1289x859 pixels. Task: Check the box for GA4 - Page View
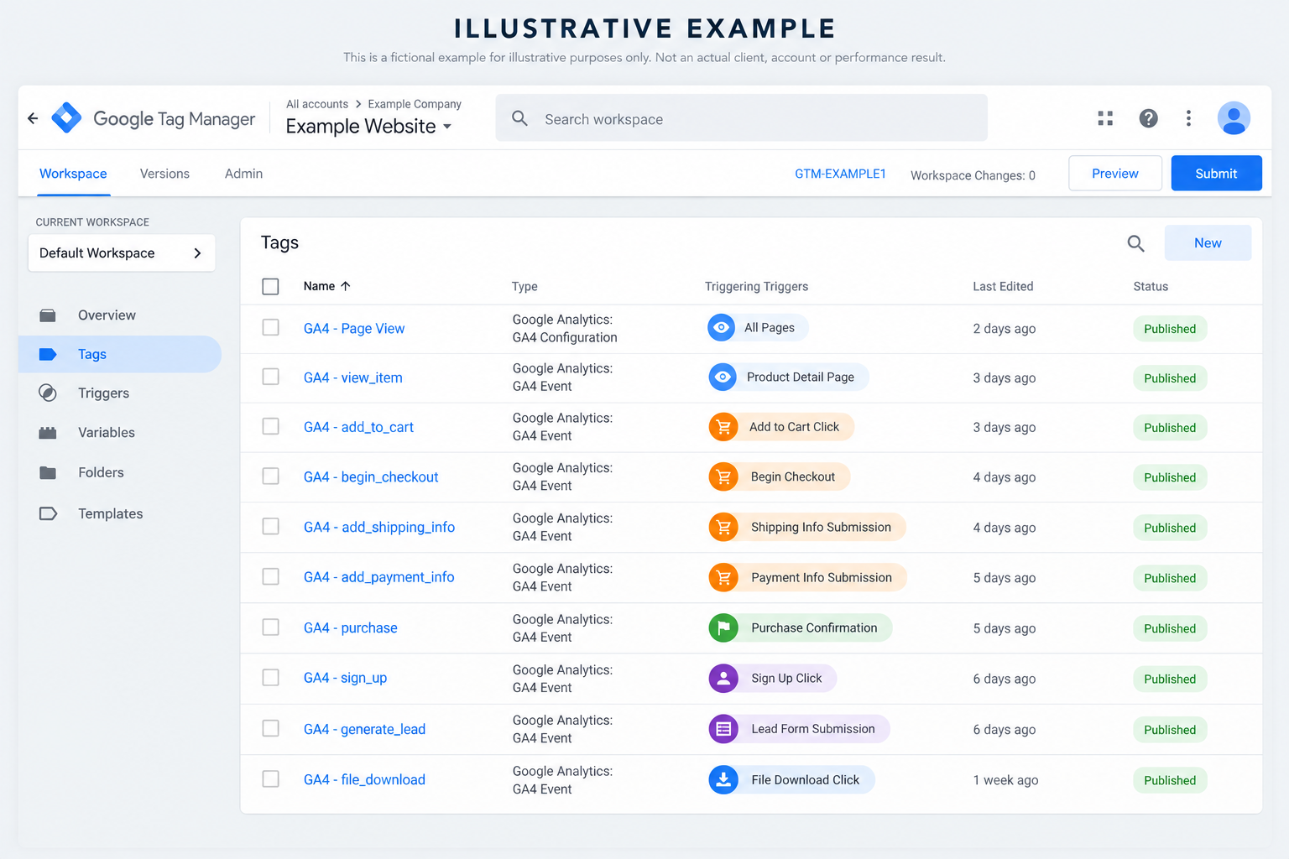(270, 327)
